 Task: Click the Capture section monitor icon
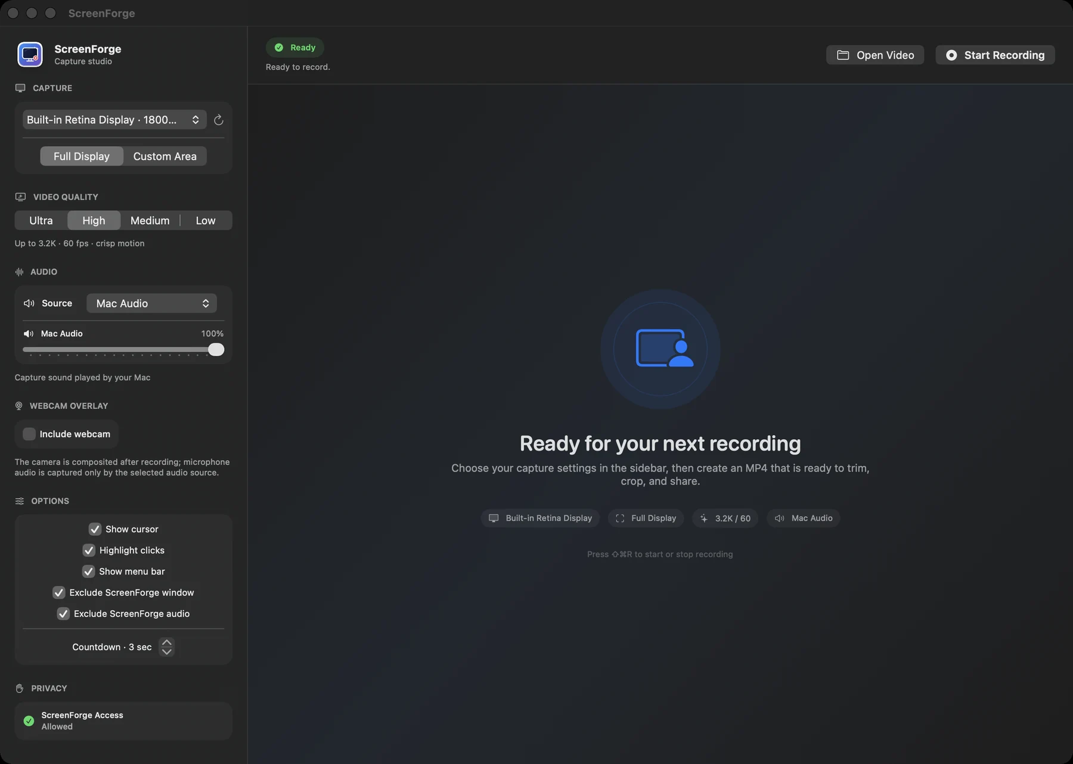[20, 88]
